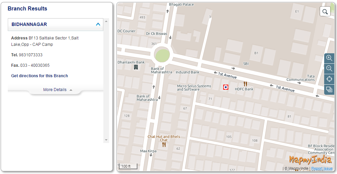
Task: Zoom out on the map
Action: click(329, 68)
